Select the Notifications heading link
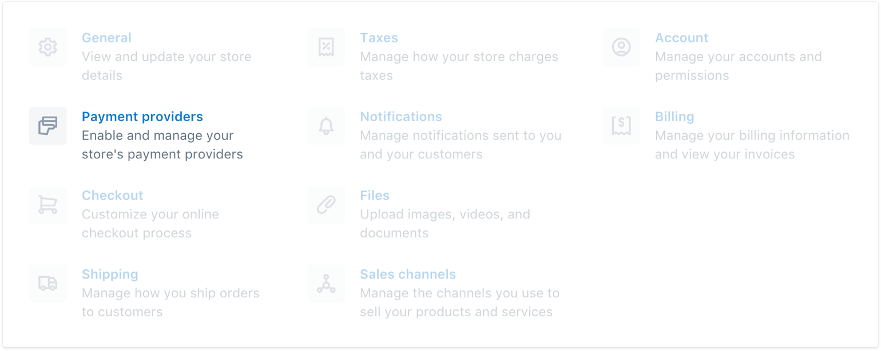The height and width of the screenshot is (351, 881). [401, 117]
